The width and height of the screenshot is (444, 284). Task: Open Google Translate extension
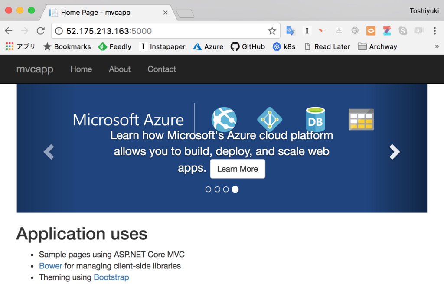pyautogui.click(x=291, y=31)
